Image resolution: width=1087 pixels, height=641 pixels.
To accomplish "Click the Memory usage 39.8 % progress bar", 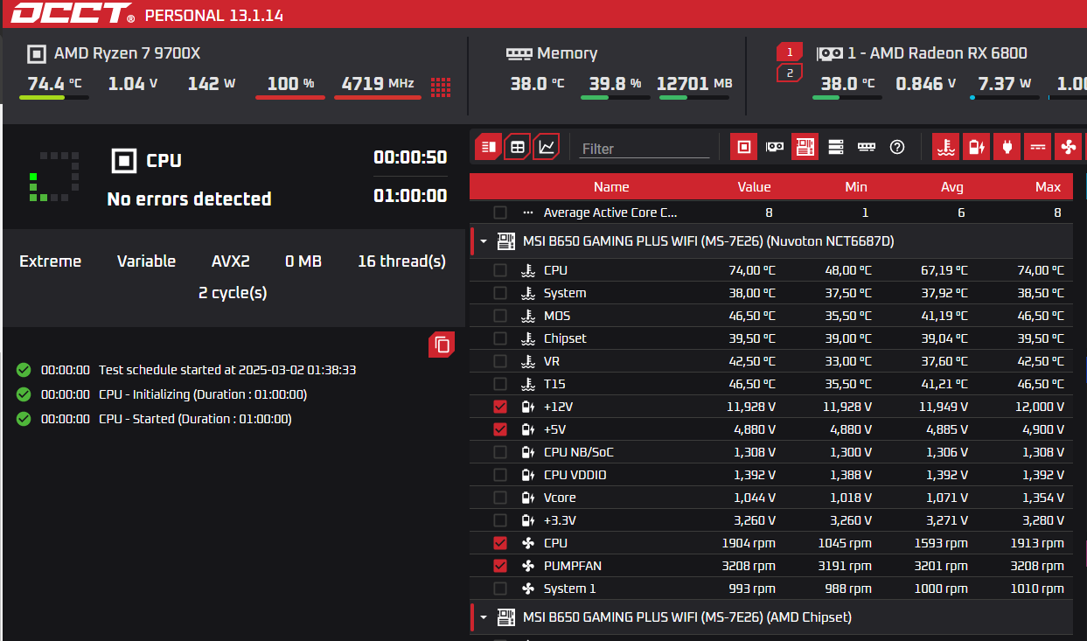I will (615, 98).
